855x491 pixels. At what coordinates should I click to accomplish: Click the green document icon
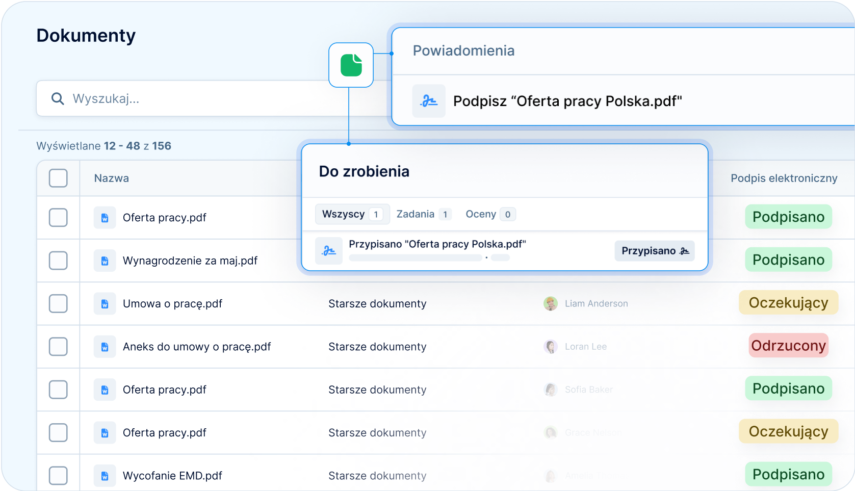(x=351, y=65)
